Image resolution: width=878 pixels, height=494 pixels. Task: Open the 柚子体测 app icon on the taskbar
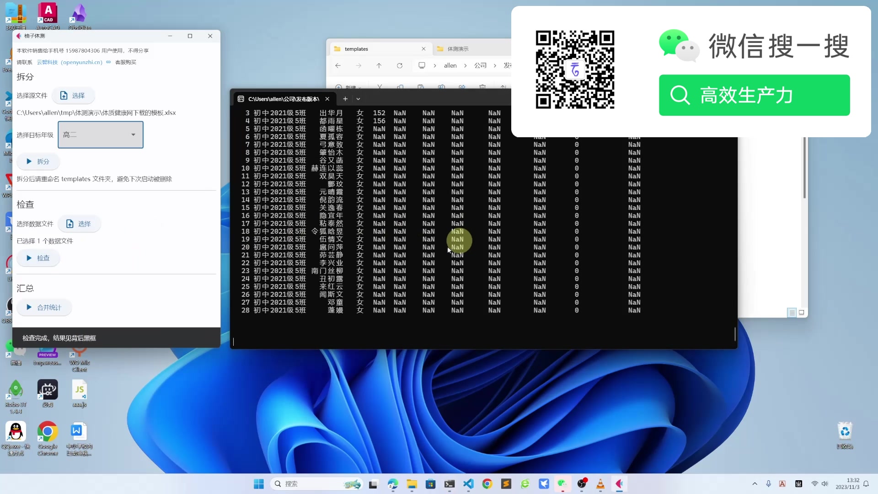[x=619, y=484]
